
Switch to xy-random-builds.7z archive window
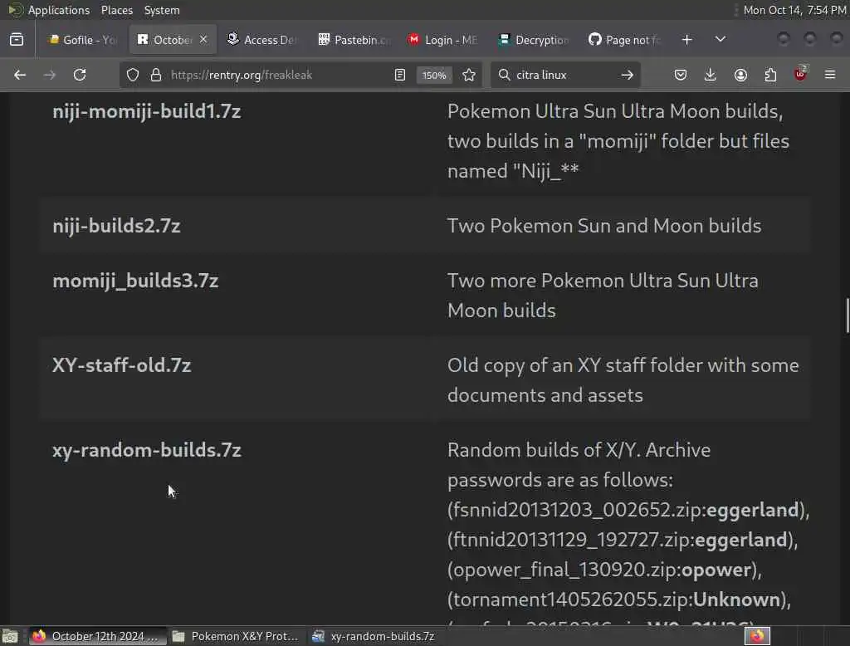click(x=374, y=636)
